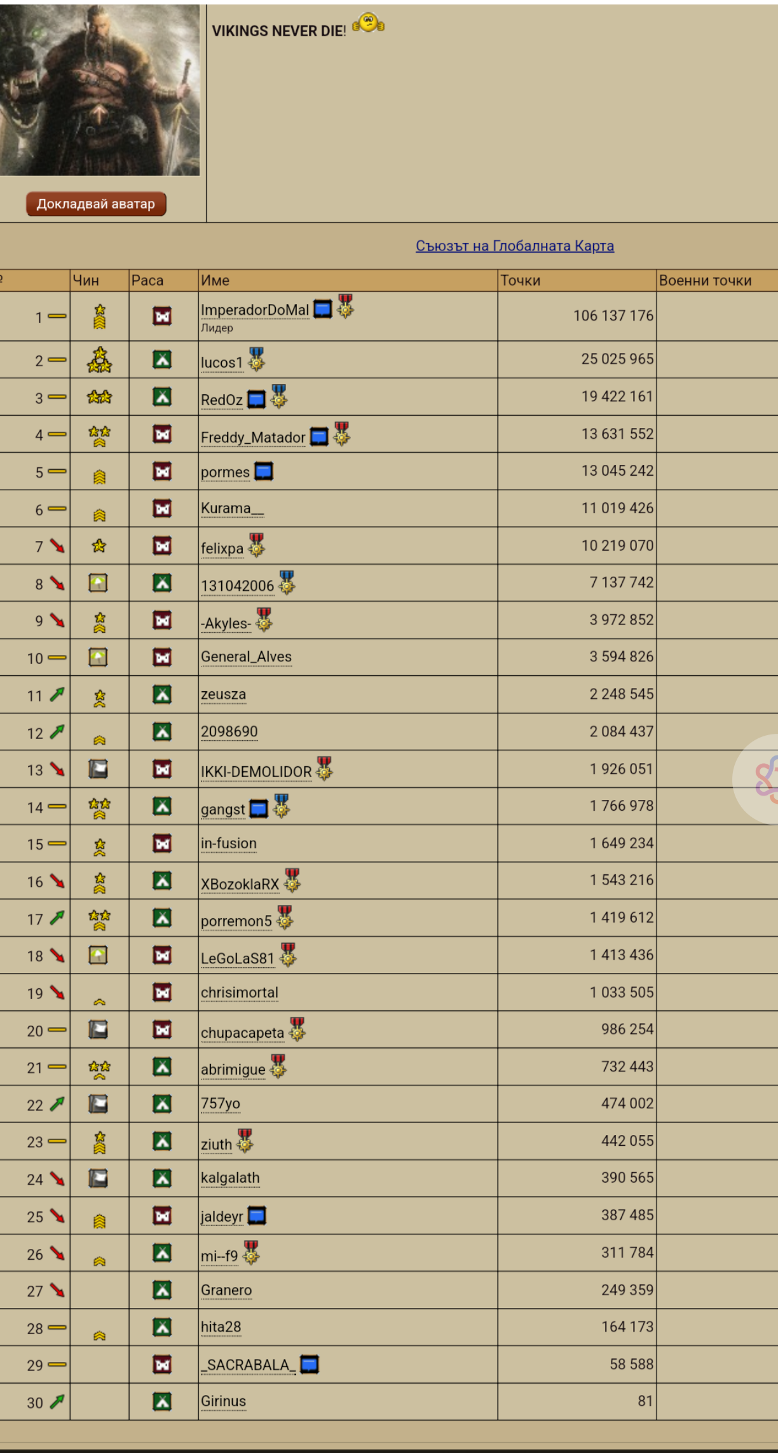Click the blue screen icon next to jaldeyr

click(x=257, y=1216)
